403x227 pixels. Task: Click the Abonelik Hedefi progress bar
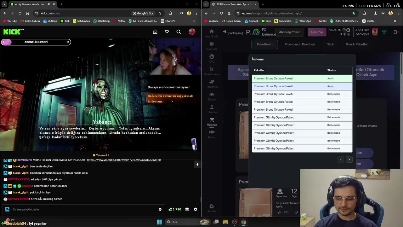coord(36,42)
